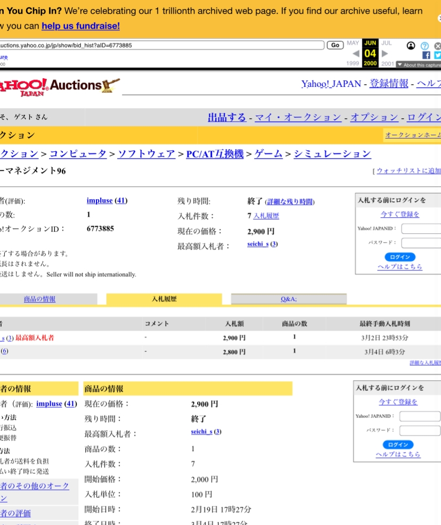Go to オークションホーム link
Screen dimensions: 441x525
pyautogui.click(x=413, y=135)
